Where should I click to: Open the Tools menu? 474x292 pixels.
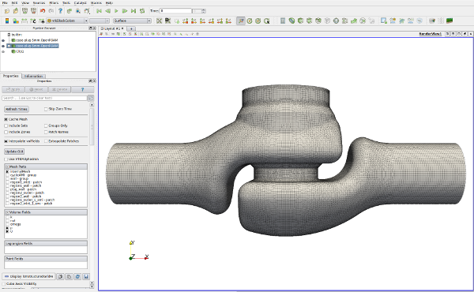click(x=66, y=2)
